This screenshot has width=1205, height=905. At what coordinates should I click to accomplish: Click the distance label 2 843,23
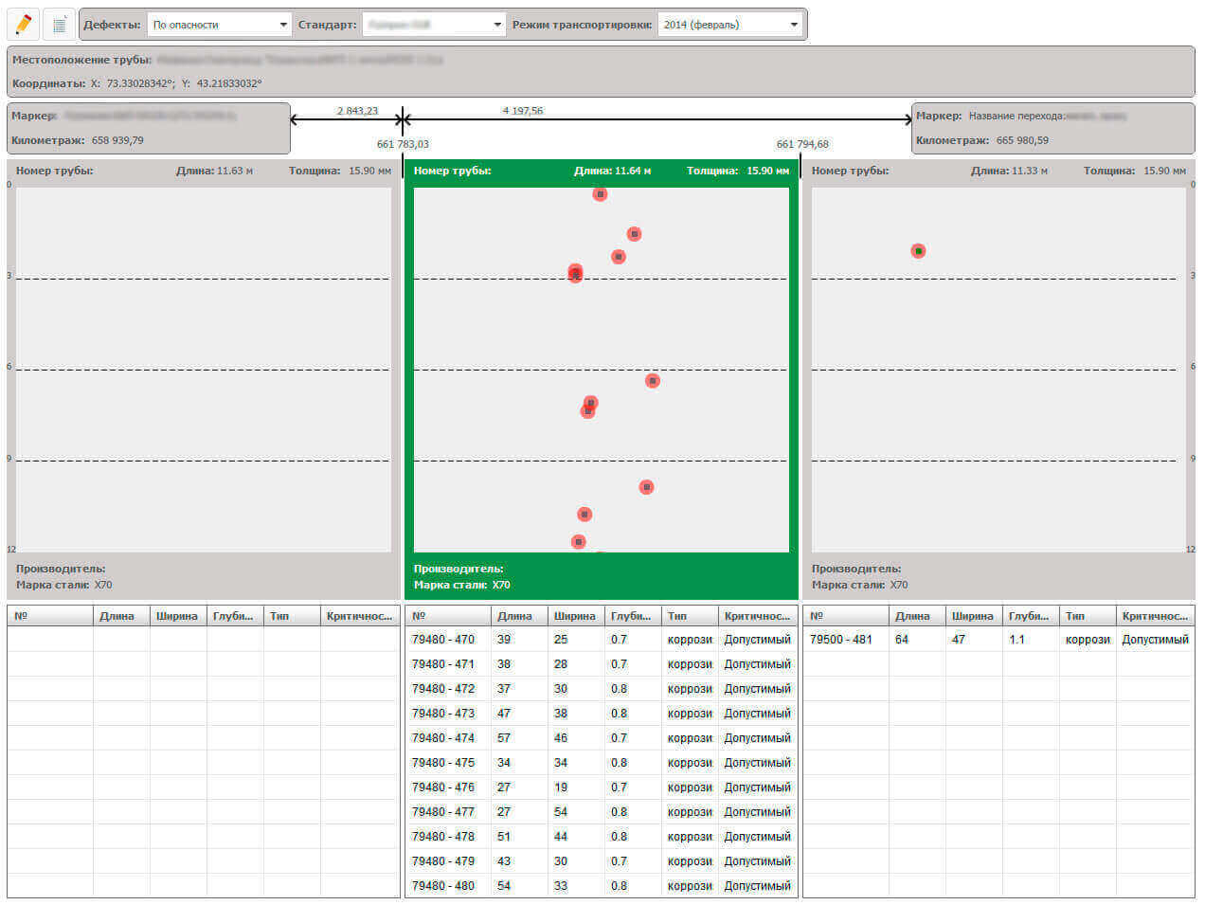coord(357,111)
